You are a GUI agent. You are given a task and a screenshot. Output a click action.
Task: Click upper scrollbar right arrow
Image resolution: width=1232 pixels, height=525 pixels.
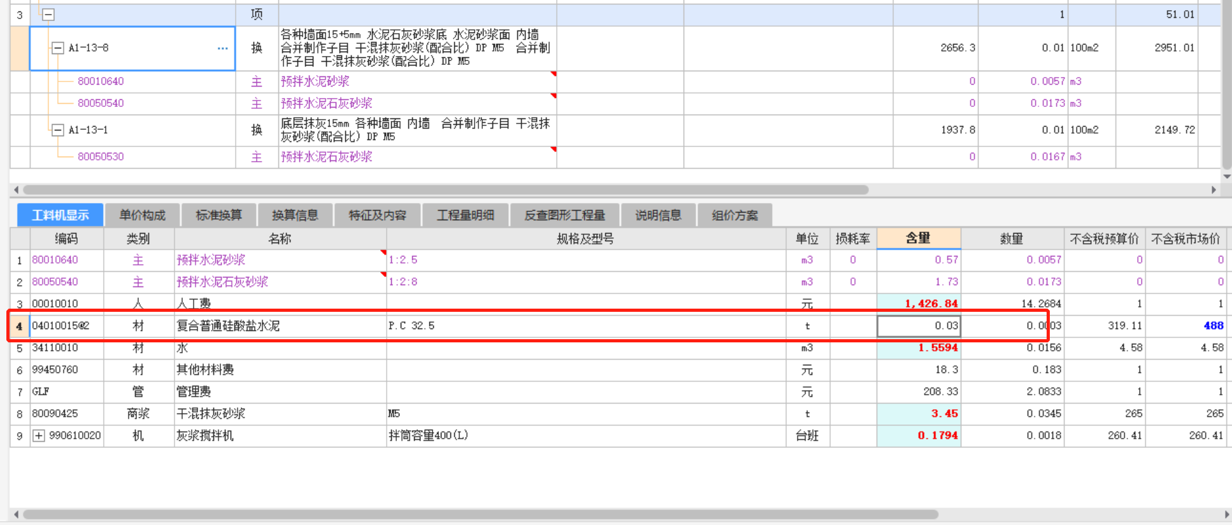1214,190
